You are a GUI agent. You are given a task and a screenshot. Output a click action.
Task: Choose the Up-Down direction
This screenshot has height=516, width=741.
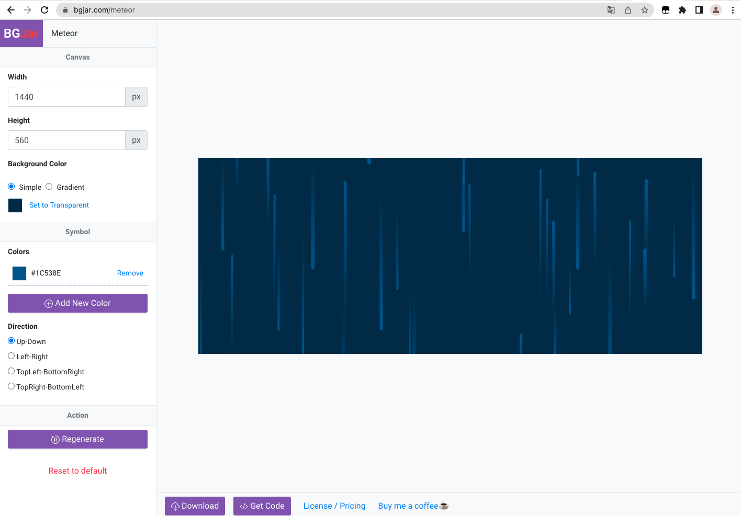point(12,341)
